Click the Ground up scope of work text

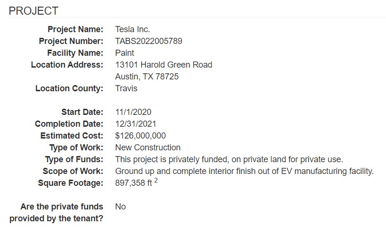click(244, 171)
